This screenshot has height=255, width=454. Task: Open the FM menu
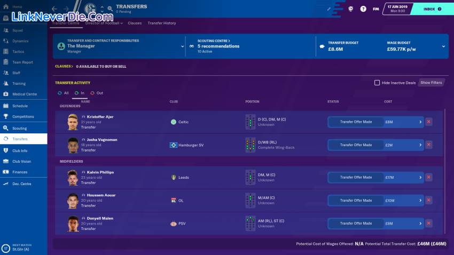pyautogui.click(x=376, y=9)
